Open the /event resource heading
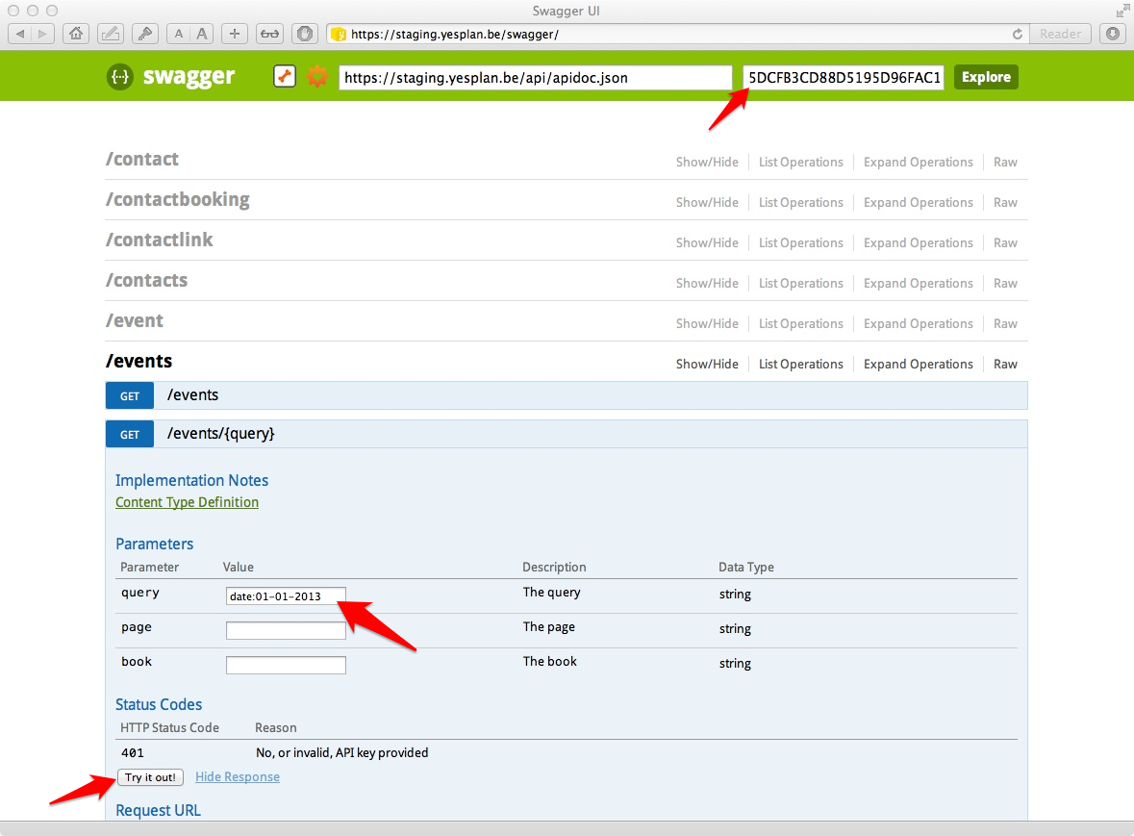Viewport: 1134px width, 836px height. [x=135, y=321]
